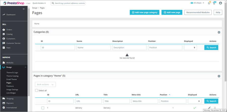The height and width of the screenshot is (112, 227).
Task: Click the Categories settings gear icon
Action: [x=219, y=32]
